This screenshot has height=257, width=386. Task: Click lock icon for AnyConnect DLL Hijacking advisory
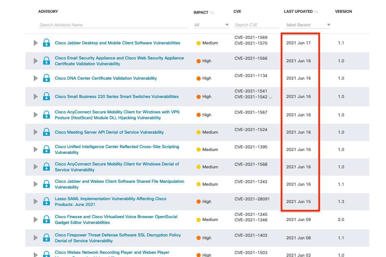coord(46,115)
